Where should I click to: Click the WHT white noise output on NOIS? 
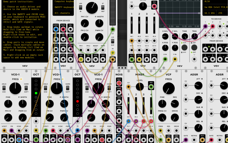click(x=119, y=83)
